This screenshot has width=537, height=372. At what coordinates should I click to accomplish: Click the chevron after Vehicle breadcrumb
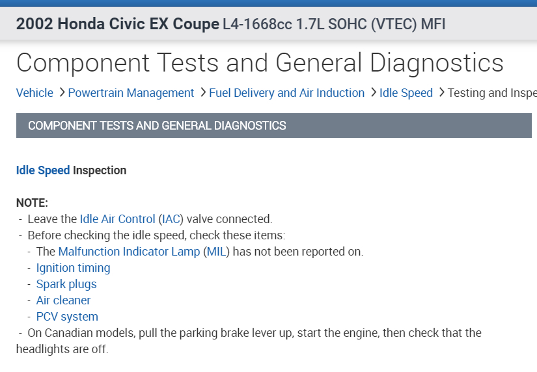click(x=62, y=92)
